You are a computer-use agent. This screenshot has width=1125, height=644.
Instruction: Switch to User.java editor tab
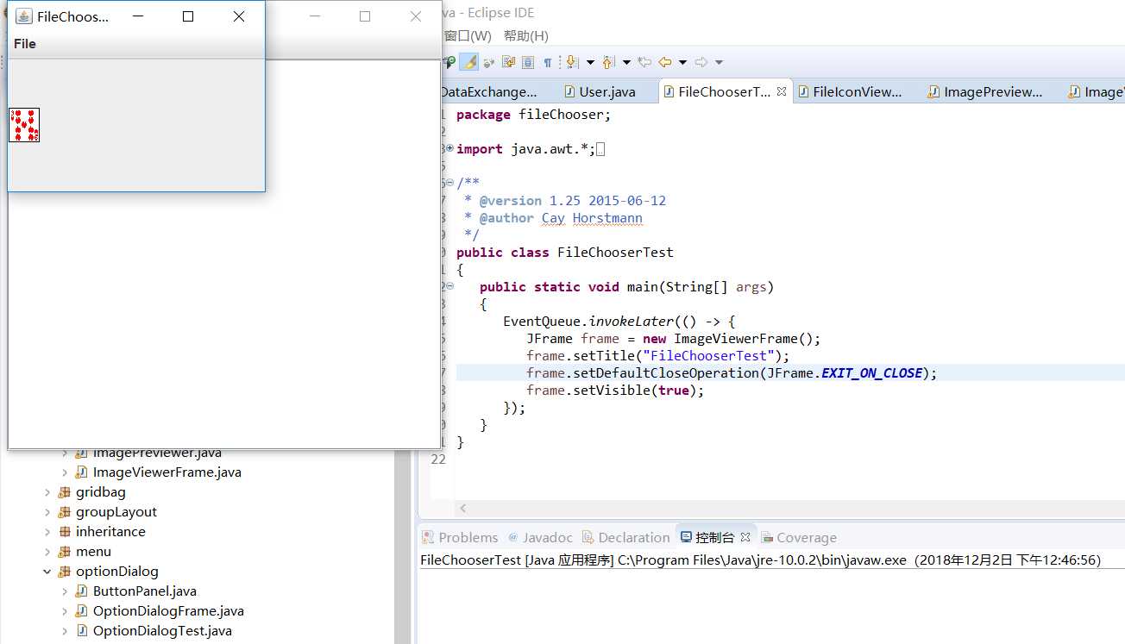[x=600, y=91]
